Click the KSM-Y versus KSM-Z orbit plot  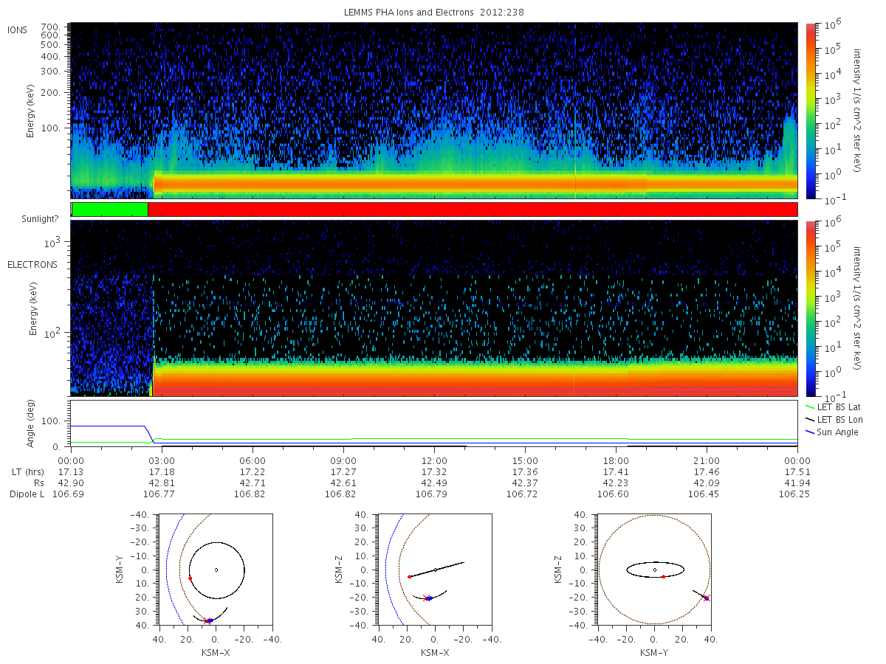[x=654, y=570]
